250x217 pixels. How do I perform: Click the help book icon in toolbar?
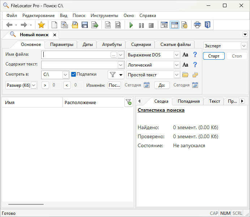pos(207,25)
